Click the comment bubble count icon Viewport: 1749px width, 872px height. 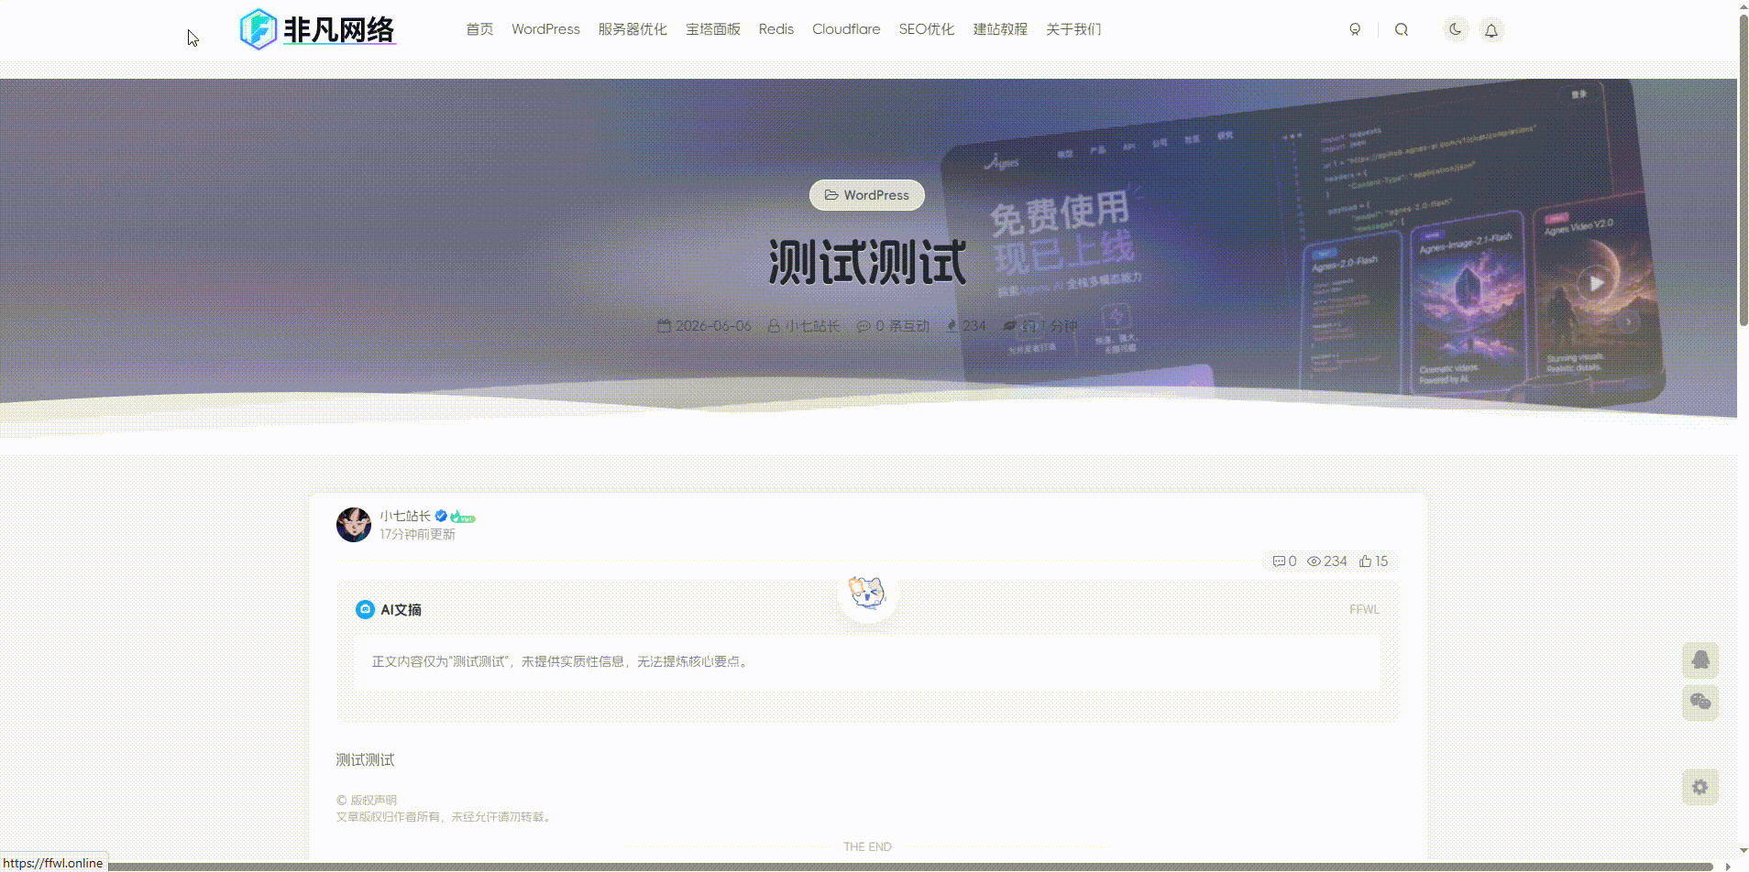(1279, 561)
